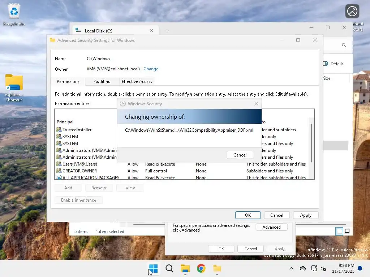This screenshot has width=370, height=277.
Task: Select the Local Disk (C:) tab
Action: click(x=115, y=31)
